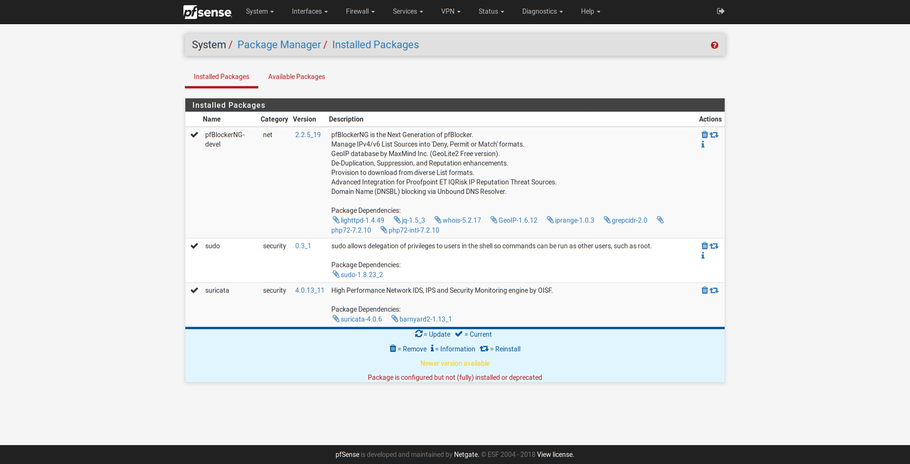The image size is (910, 464).
Task: Open the Interfaces menu
Action: (309, 11)
